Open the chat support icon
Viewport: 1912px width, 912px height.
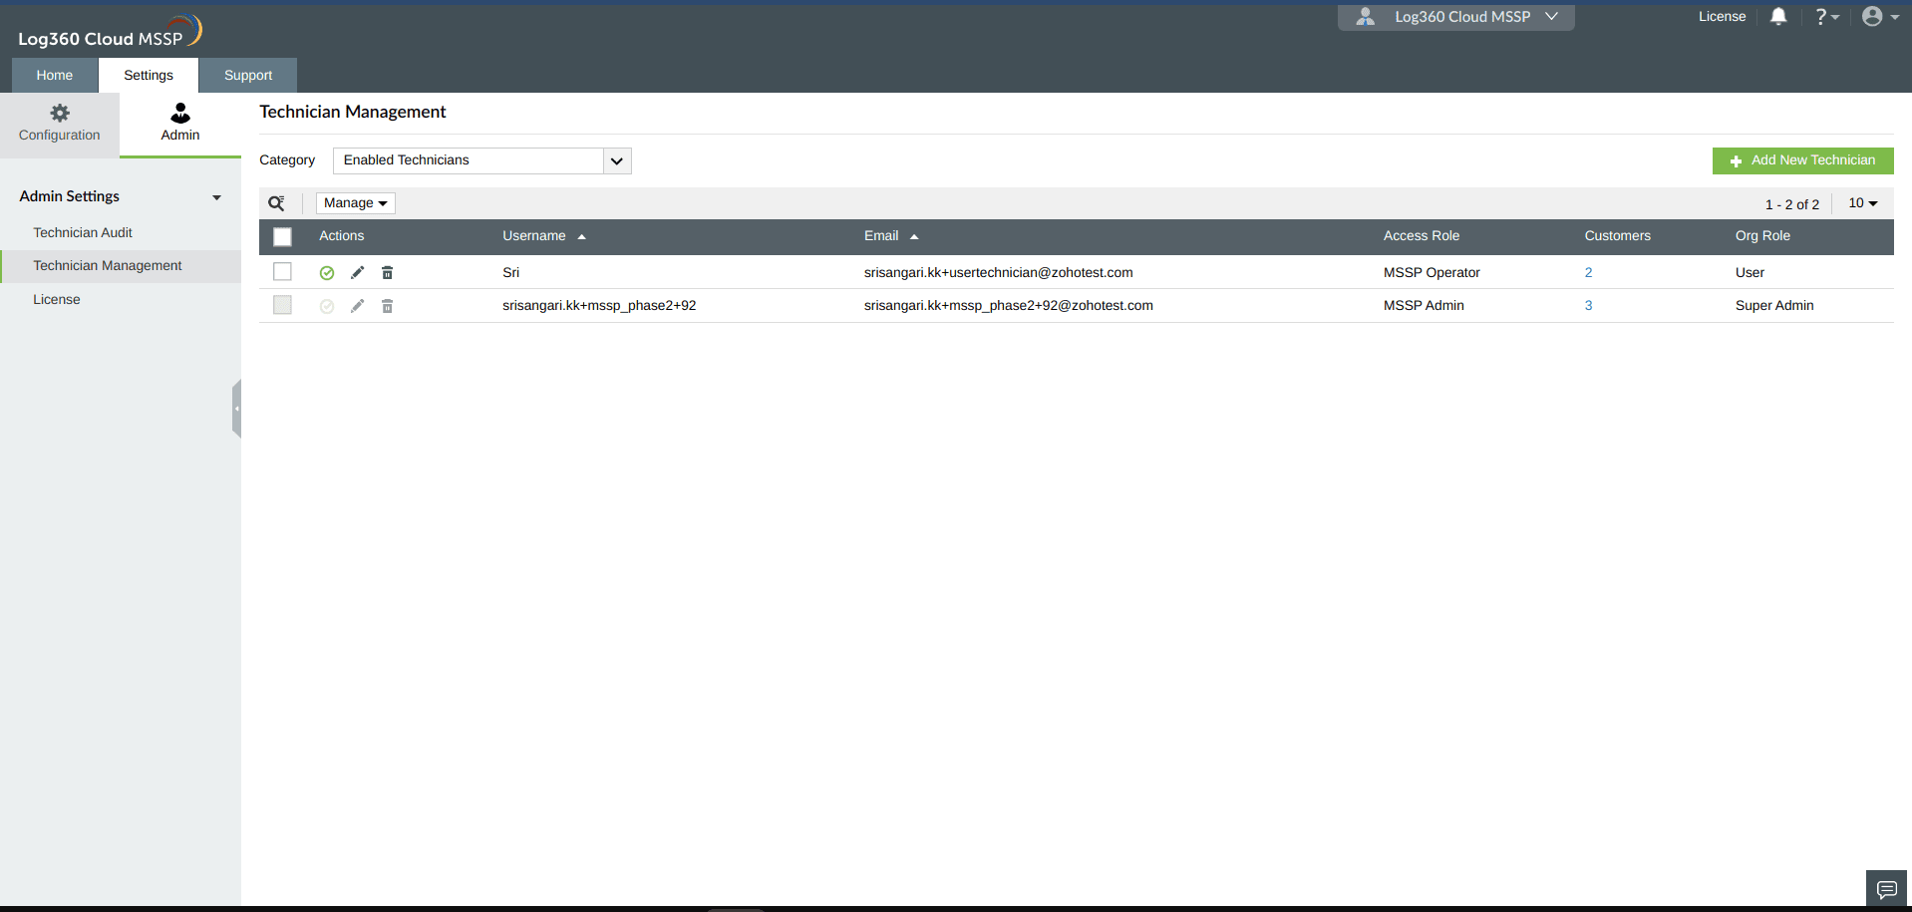(1886, 889)
